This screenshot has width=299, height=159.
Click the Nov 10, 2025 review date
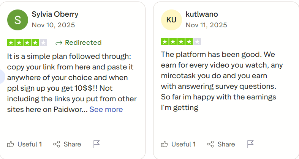[53, 25]
